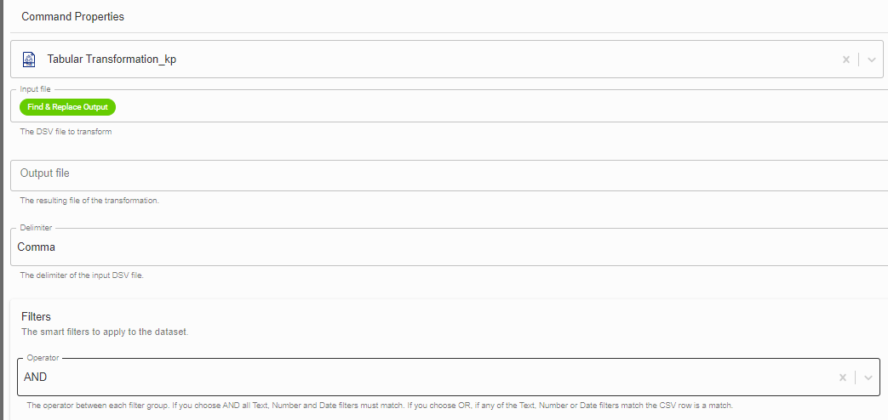This screenshot has height=420, width=888.
Task: Expand the Tabular Transformation_kp command dropdown
Action: coord(872,60)
